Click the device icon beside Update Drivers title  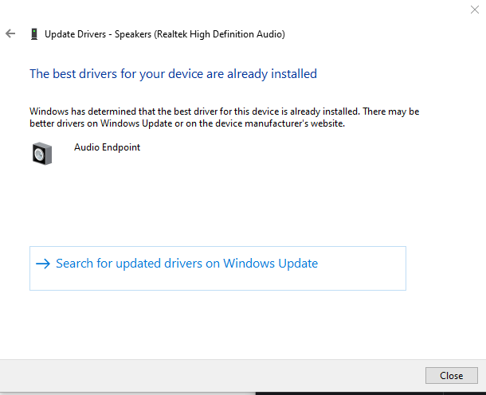tap(34, 34)
